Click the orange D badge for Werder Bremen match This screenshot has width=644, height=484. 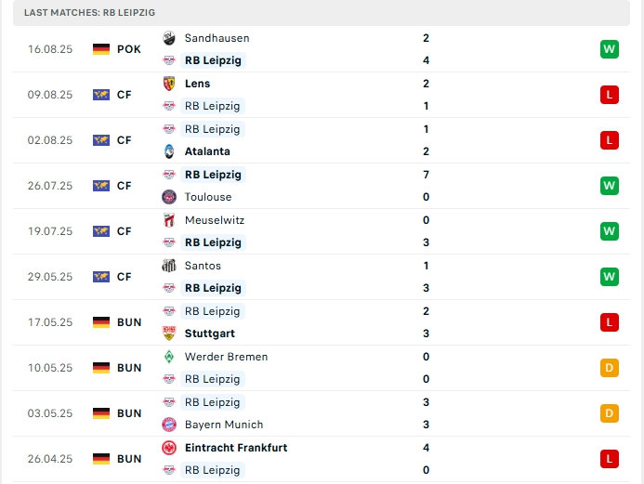tap(610, 368)
